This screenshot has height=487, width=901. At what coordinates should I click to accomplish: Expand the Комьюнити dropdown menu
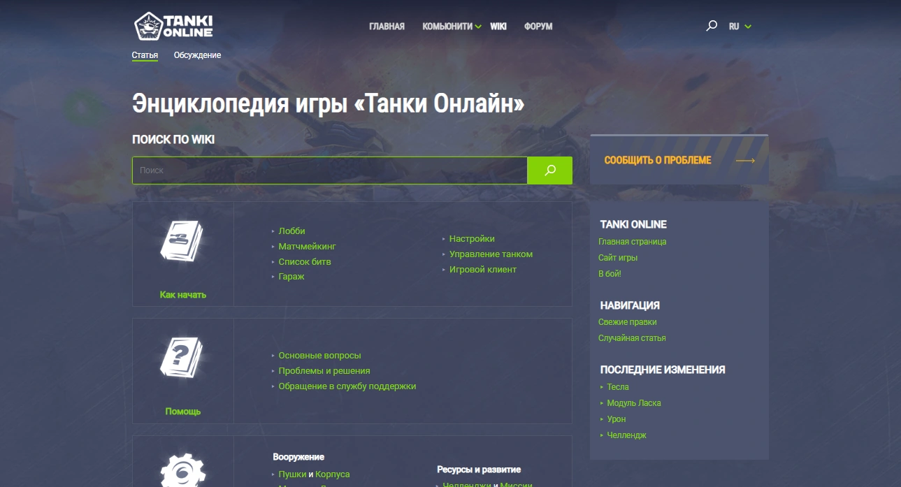point(452,27)
